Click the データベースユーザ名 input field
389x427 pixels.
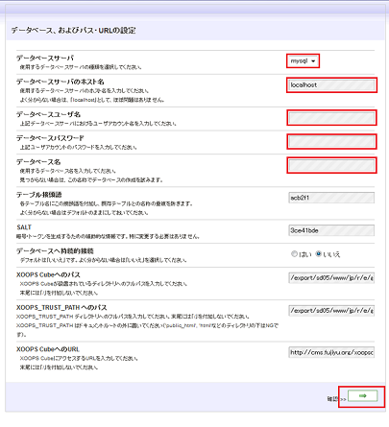click(331, 118)
